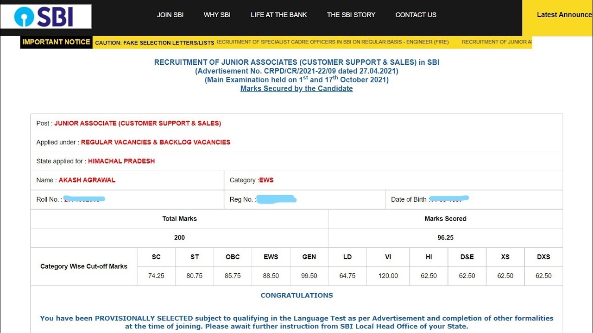Screen dimensions: 593x333
Task: Open the WHY SBI menu
Action: (217, 15)
